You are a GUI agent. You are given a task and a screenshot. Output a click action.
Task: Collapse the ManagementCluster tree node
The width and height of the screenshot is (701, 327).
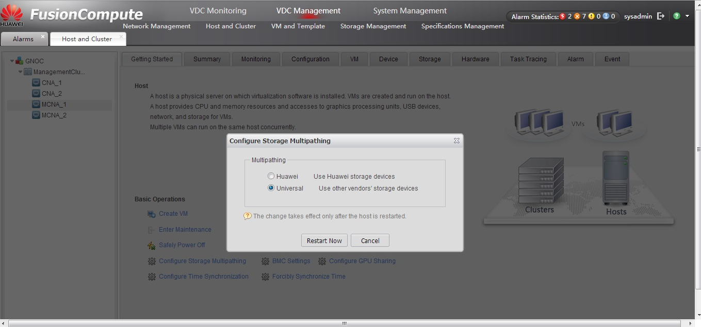pos(21,72)
